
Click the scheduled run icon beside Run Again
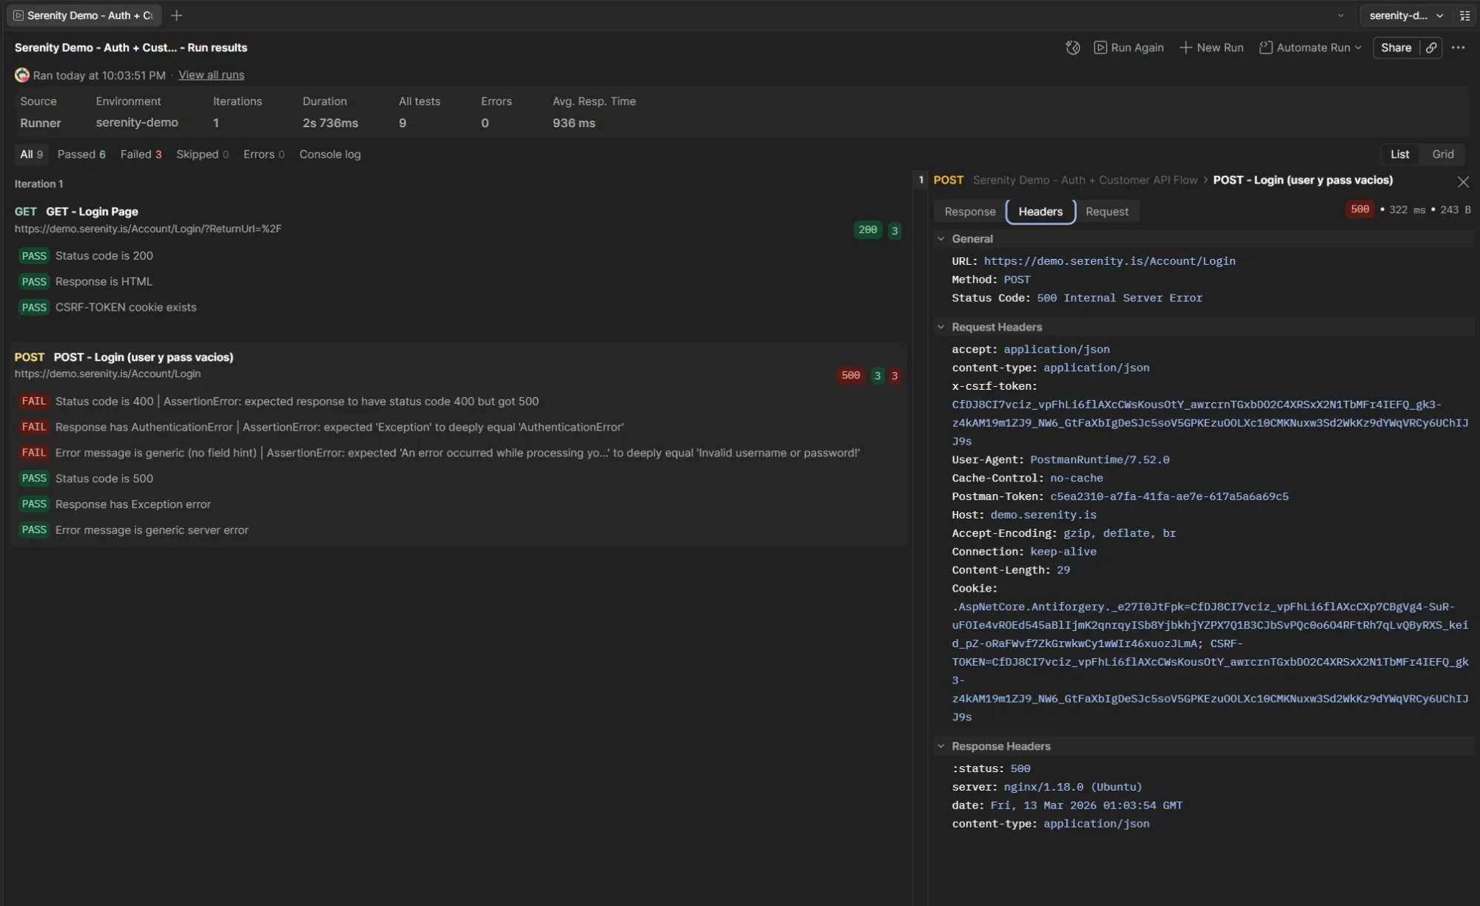1072,47
